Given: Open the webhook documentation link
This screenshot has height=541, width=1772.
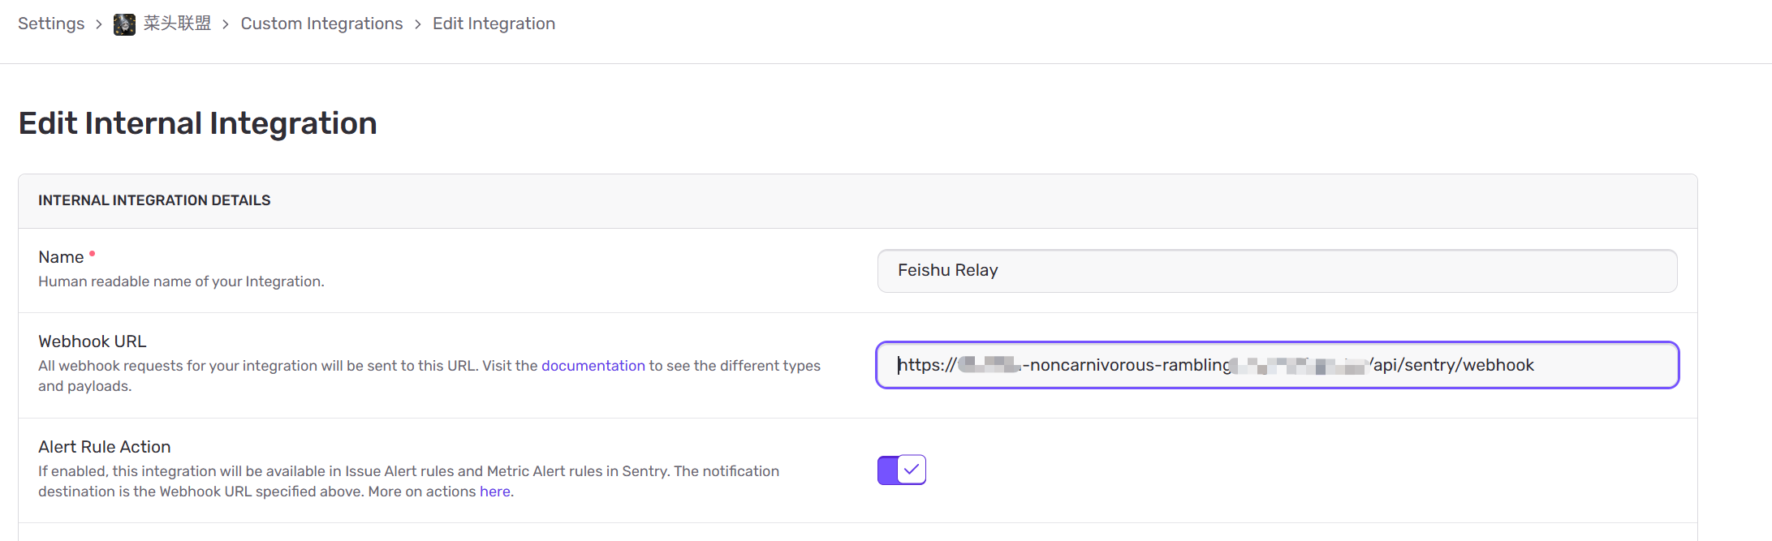Looking at the screenshot, I should click(593, 366).
